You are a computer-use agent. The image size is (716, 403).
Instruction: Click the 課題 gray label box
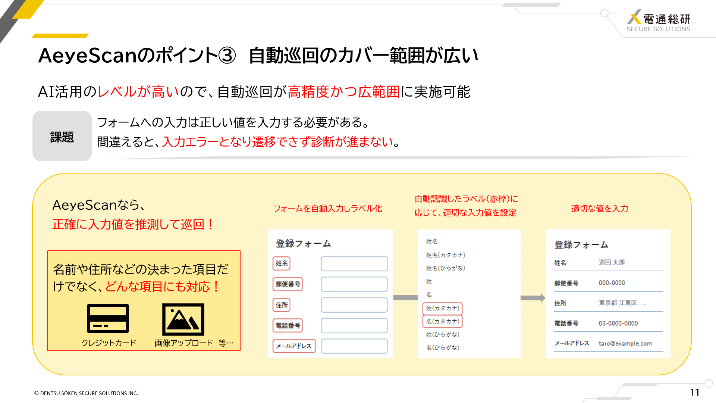click(x=62, y=136)
